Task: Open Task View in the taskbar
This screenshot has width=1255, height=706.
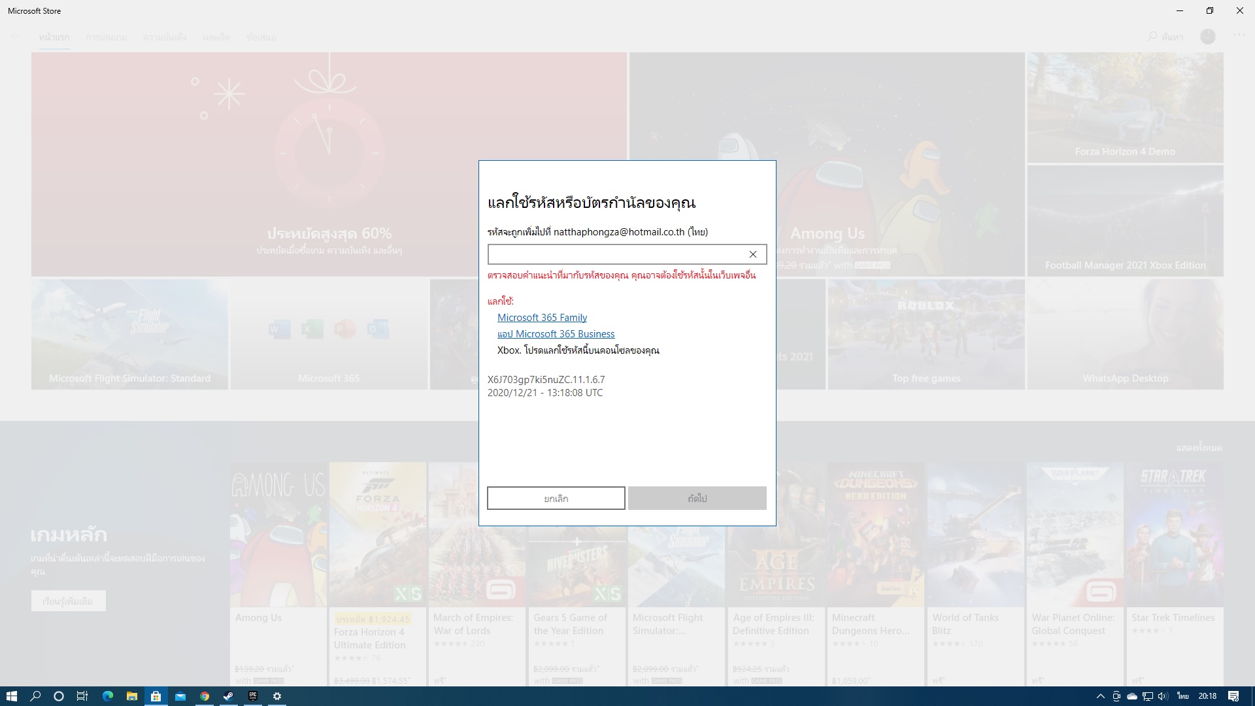Action: coord(82,696)
